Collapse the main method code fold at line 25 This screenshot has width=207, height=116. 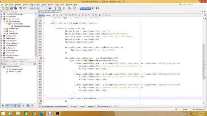tap(44, 23)
